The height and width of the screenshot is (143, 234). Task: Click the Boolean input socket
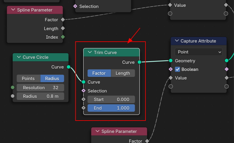click(171, 69)
